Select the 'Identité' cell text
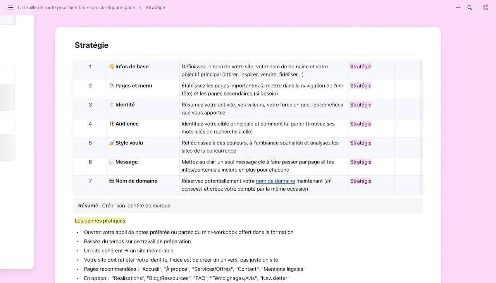The image size is (496, 283). [125, 105]
